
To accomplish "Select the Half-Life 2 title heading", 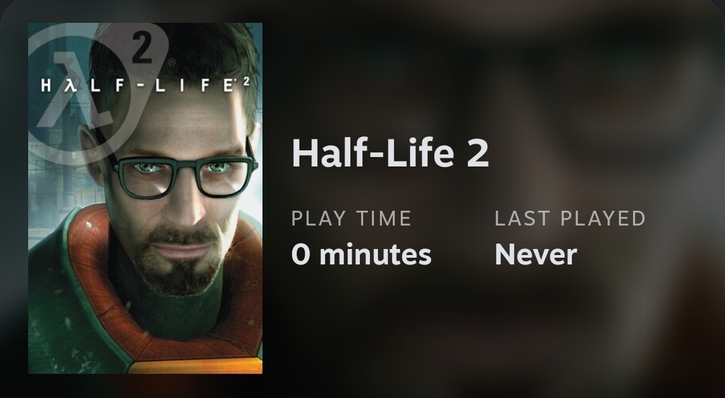I will 390,153.
